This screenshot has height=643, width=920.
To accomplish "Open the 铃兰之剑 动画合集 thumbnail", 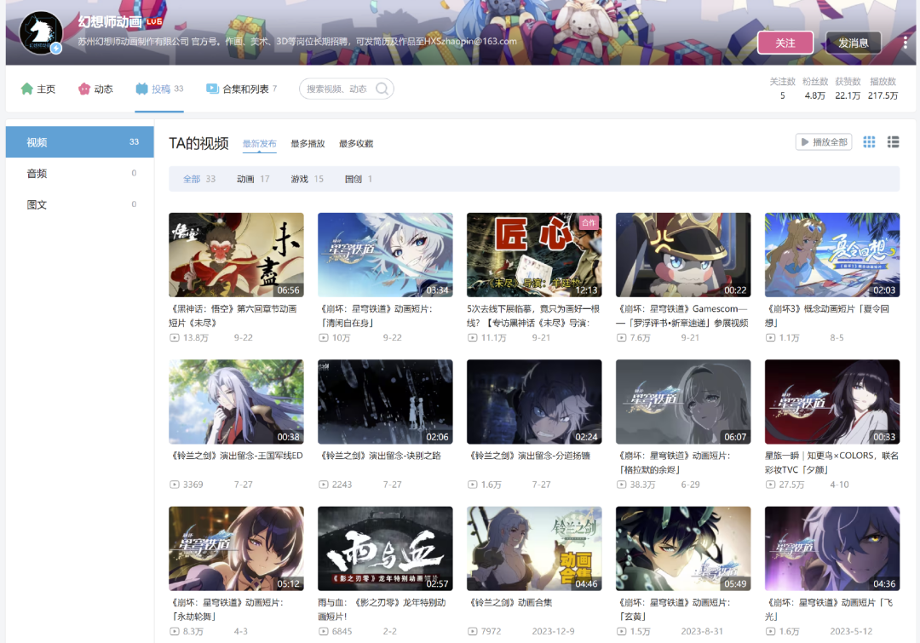I will (534, 548).
